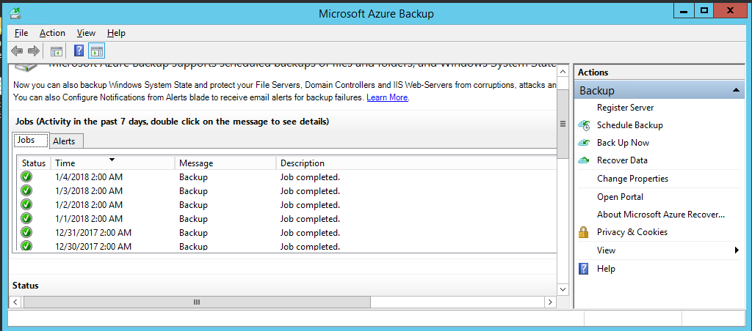Select the 1/1/2018 2:00 AM time cell
752x331 pixels.
(89, 219)
